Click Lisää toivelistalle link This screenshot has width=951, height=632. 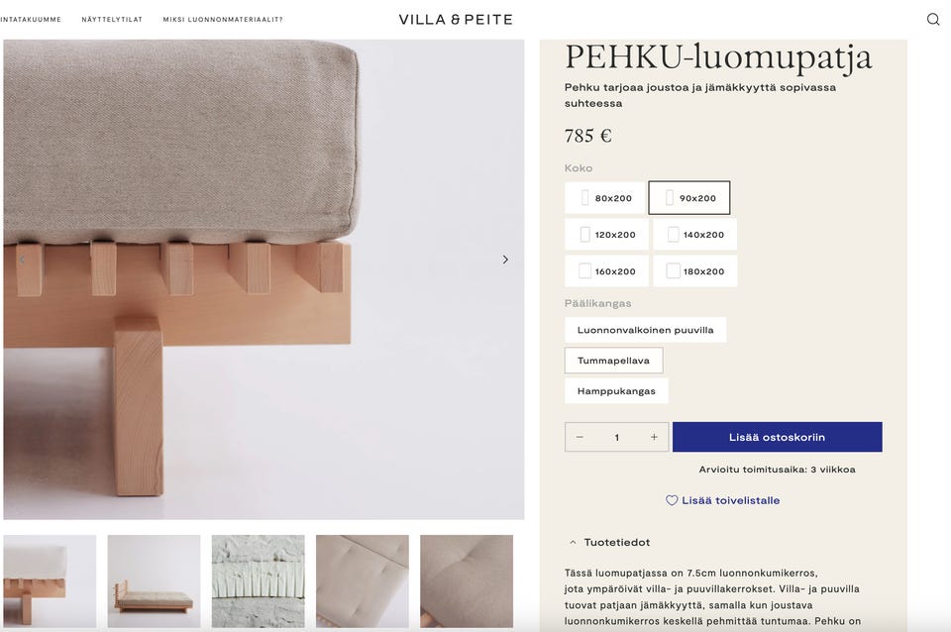730,500
